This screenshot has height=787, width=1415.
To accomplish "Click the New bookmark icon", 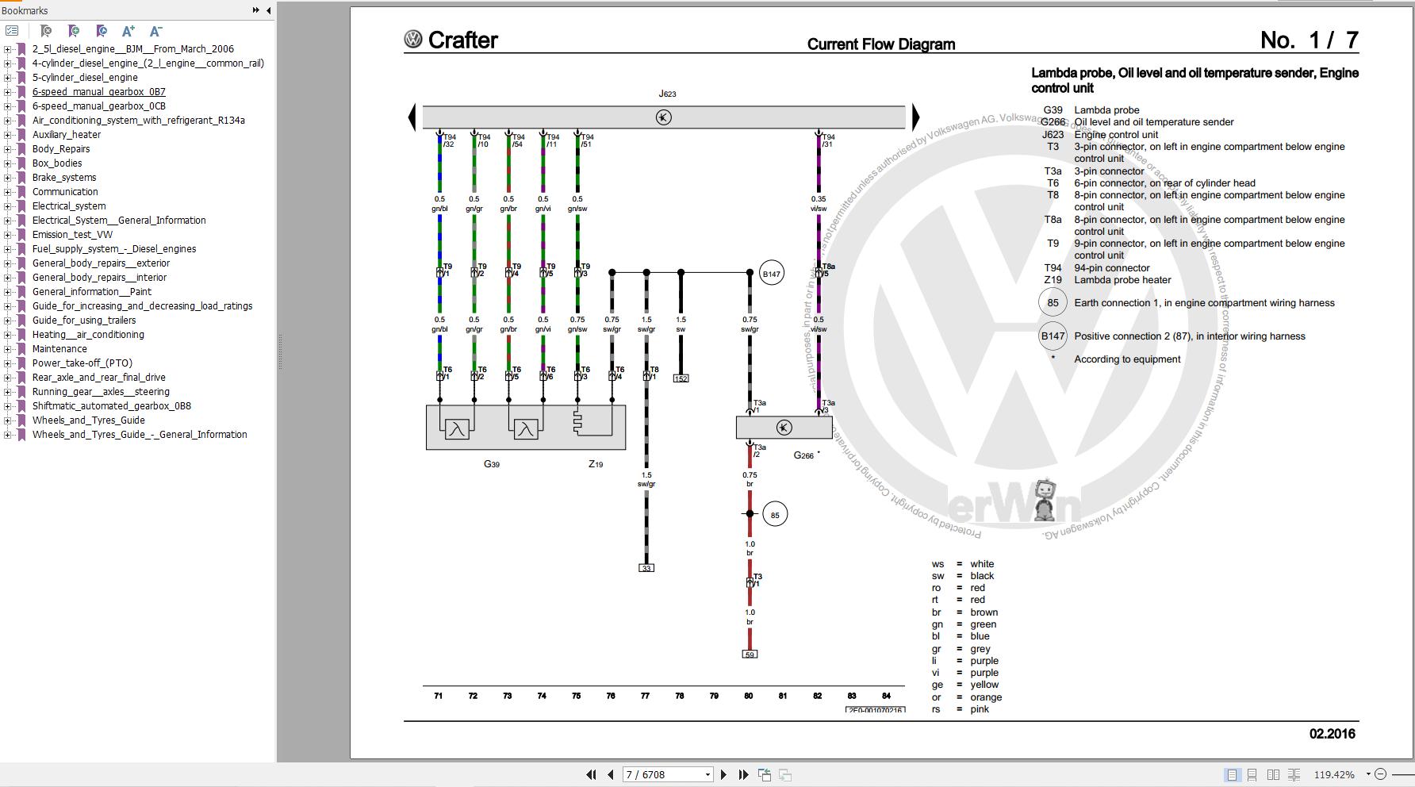I will tap(75, 30).
